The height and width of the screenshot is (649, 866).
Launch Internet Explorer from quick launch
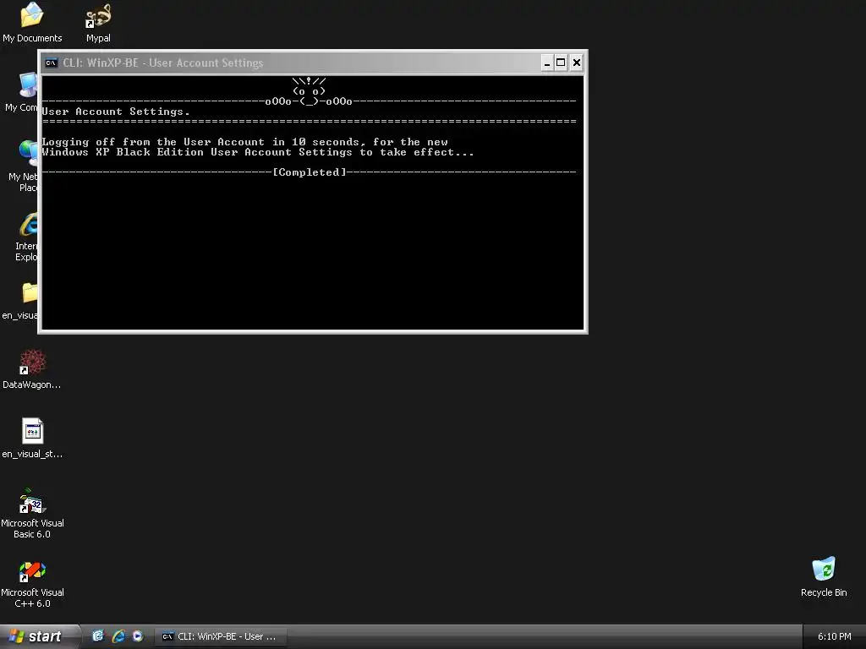point(118,636)
